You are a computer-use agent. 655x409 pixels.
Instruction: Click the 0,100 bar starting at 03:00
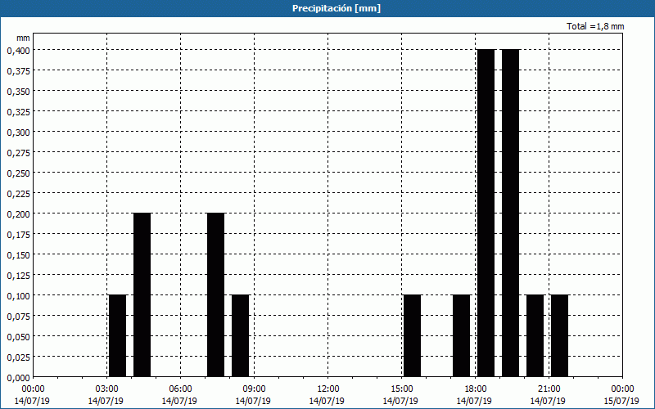tap(117, 336)
